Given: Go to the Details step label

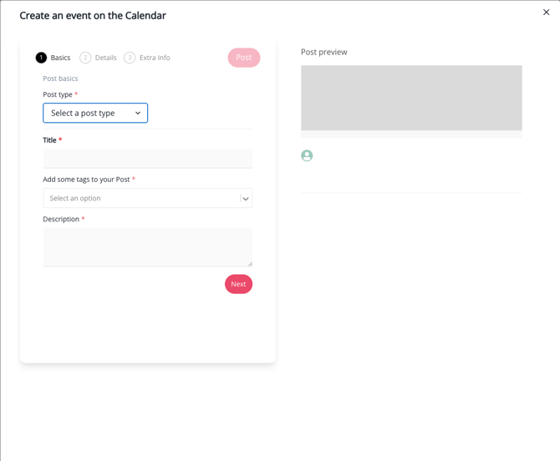Looking at the screenshot, I should pyautogui.click(x=106, y=58).
